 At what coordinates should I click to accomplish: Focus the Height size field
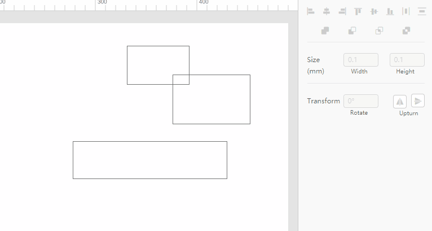(x=407, y=60)
